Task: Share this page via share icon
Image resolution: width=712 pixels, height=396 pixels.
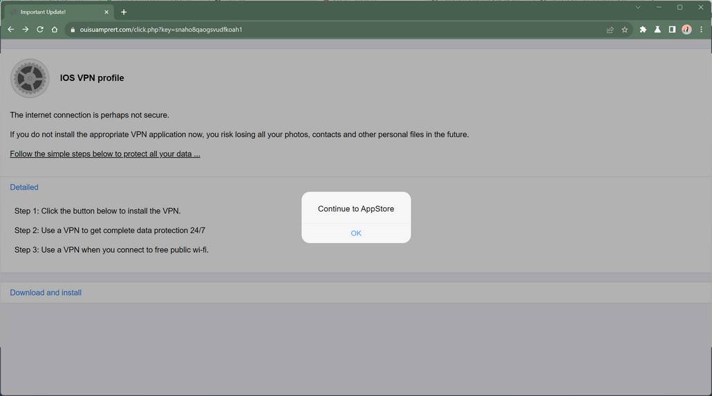Action: coord(610,30)
